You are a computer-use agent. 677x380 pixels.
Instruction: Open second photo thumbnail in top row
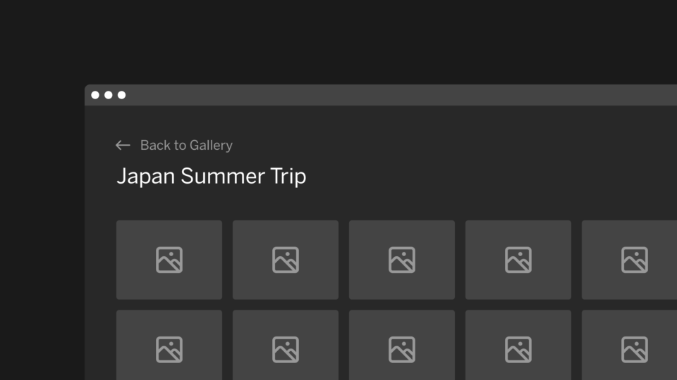click(x=286, y=260)
